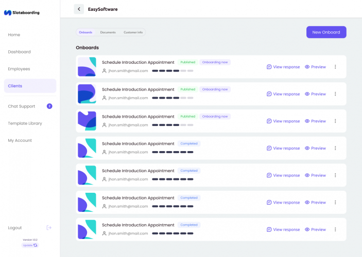Image resolution: width=362 pixels, height=257 pixels.
Task: View response for the second onboard
Action: click(283, 94)
